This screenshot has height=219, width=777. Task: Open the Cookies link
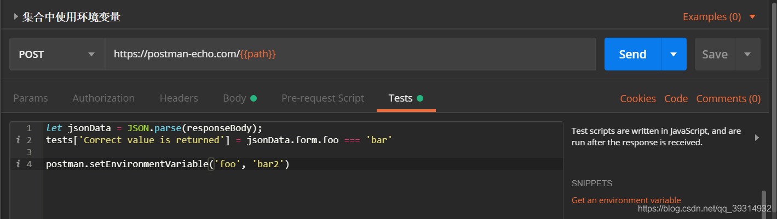click(x=638, y=98)
